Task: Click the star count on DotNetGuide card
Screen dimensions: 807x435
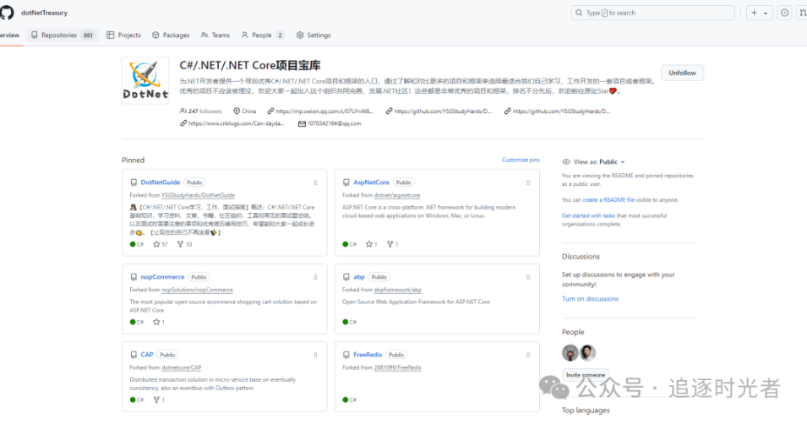Action: coord(161,244)
